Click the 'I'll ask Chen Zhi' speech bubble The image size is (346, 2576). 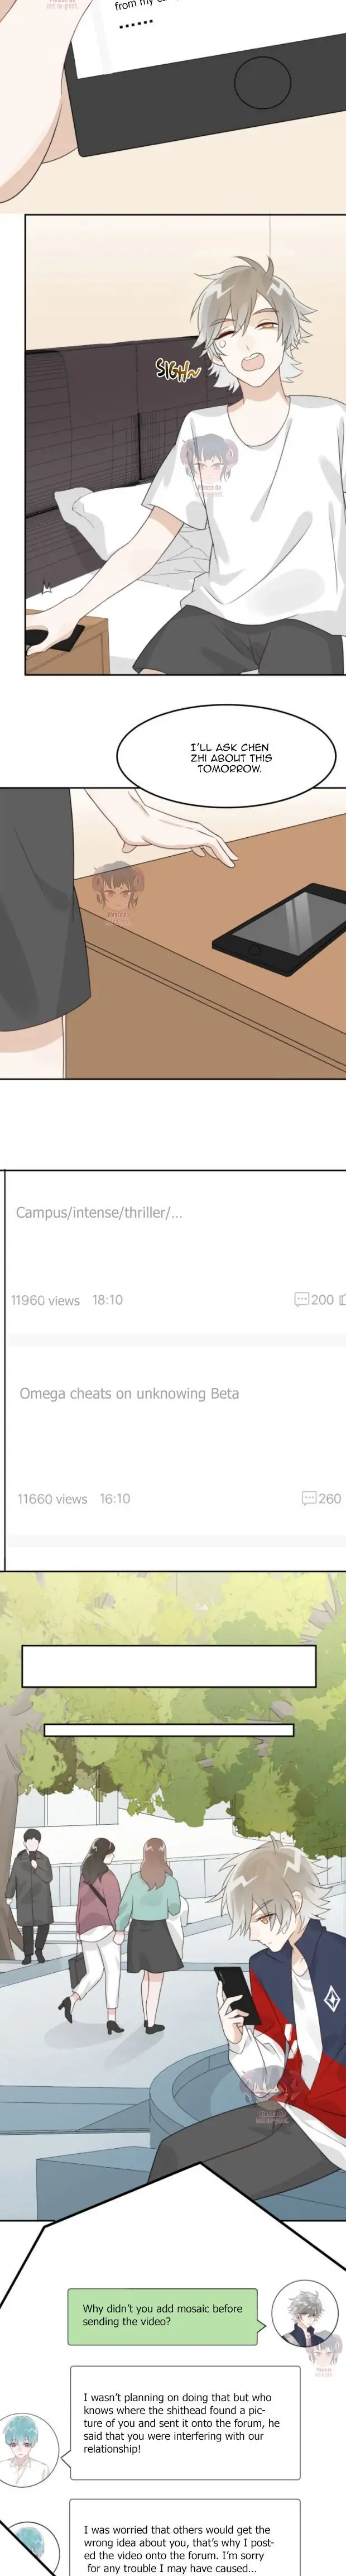(230, 757)
